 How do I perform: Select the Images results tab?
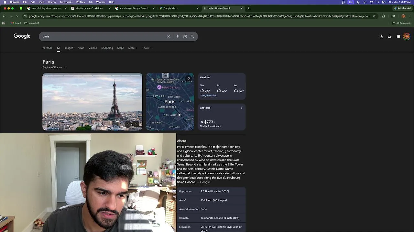pyautogui.click(x=69, y=48)
